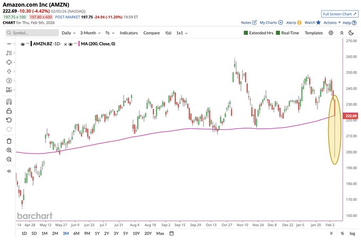Toggle the magnet snap mode
361x240 pixels.
(9, 102)
